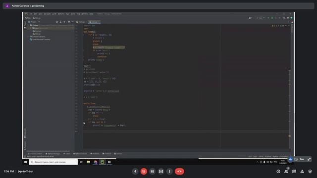The width and height of the screenshot is (317, 178).
Task: Open File Explorer from taskbar
Action: coord(88,162)
